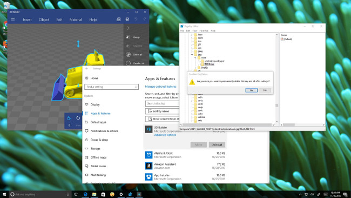Viewport: 351px width, 198px height.
Task: Click the 3D Builder app icon in list
Action: (148, 129)
